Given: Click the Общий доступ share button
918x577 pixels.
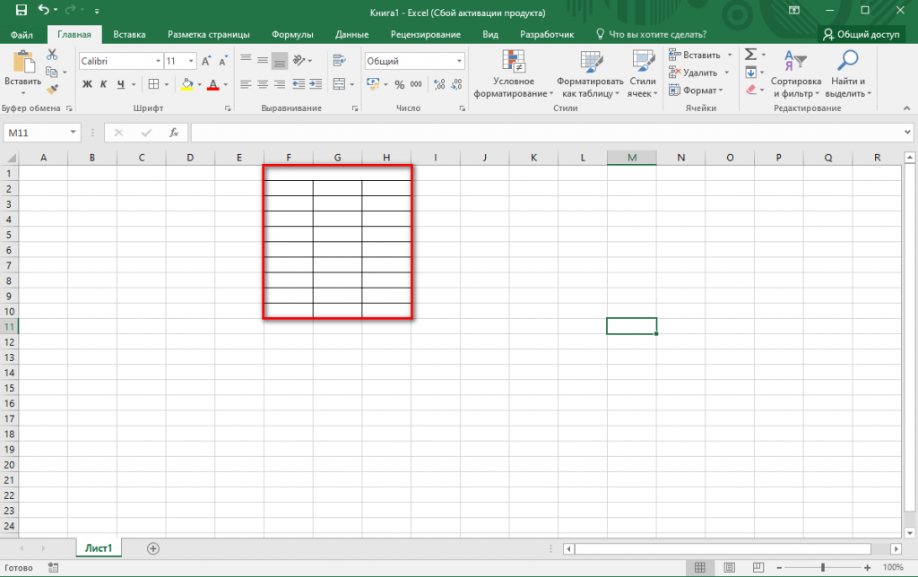Looking at the screenshot, I should point(862,34).
